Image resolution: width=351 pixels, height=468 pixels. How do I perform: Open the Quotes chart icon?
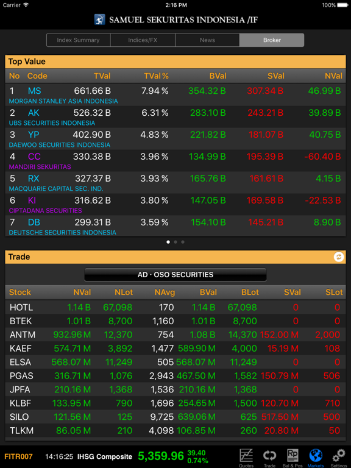246,457
